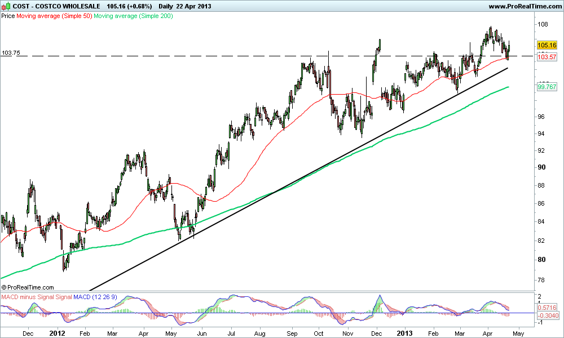Click the 86 price axis value
The image size is (564, 338).
[541, 203]
